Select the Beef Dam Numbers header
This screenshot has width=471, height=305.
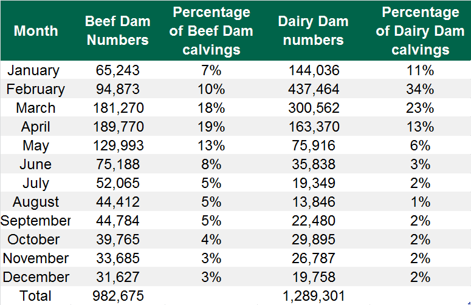click(117, 30)
